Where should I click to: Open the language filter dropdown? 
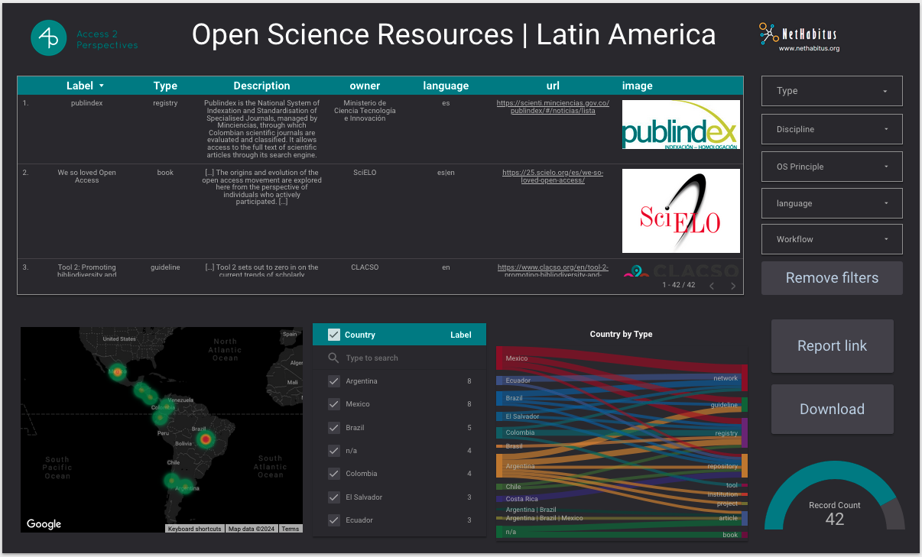click(832, 203)
